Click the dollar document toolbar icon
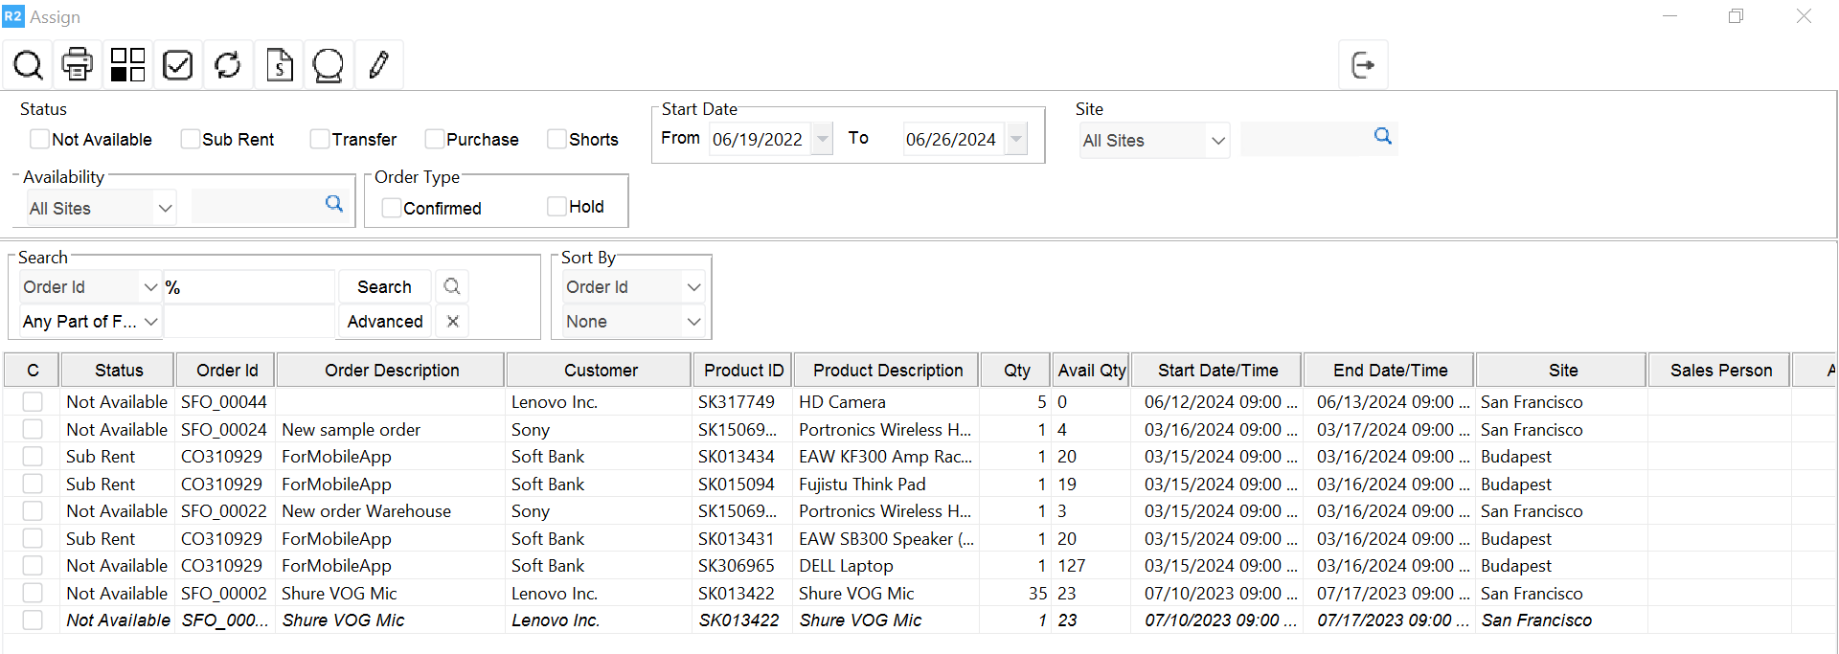This screenshot has height=654, width=1839. 279,65
